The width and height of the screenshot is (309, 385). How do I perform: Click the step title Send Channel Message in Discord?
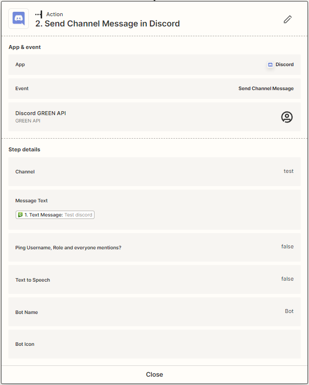click(x=107, y=24)
